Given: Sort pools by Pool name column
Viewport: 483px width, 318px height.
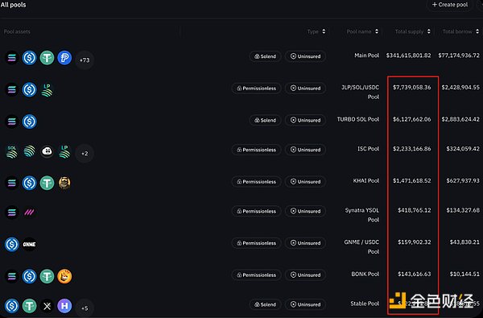Looking at the screenshot, I should point(362,31).
